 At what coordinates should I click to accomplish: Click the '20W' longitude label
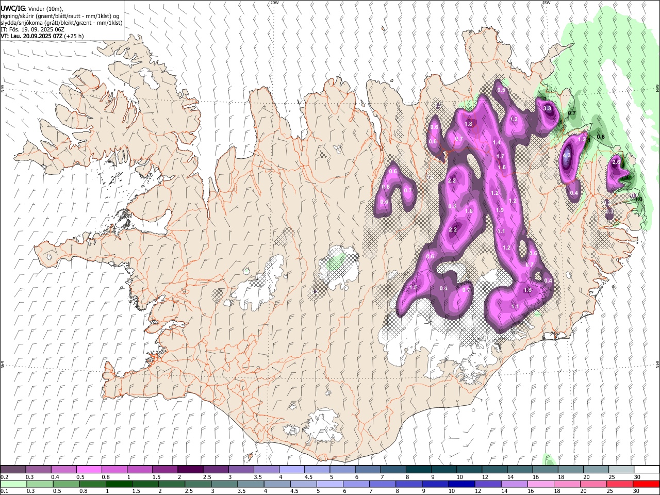coord(274,3)
